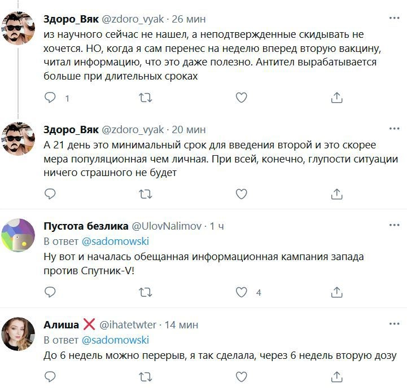The image size is (407, 391).
Task: Open more options on first Здоро_Вяк tweet
Action: (395, 19)
